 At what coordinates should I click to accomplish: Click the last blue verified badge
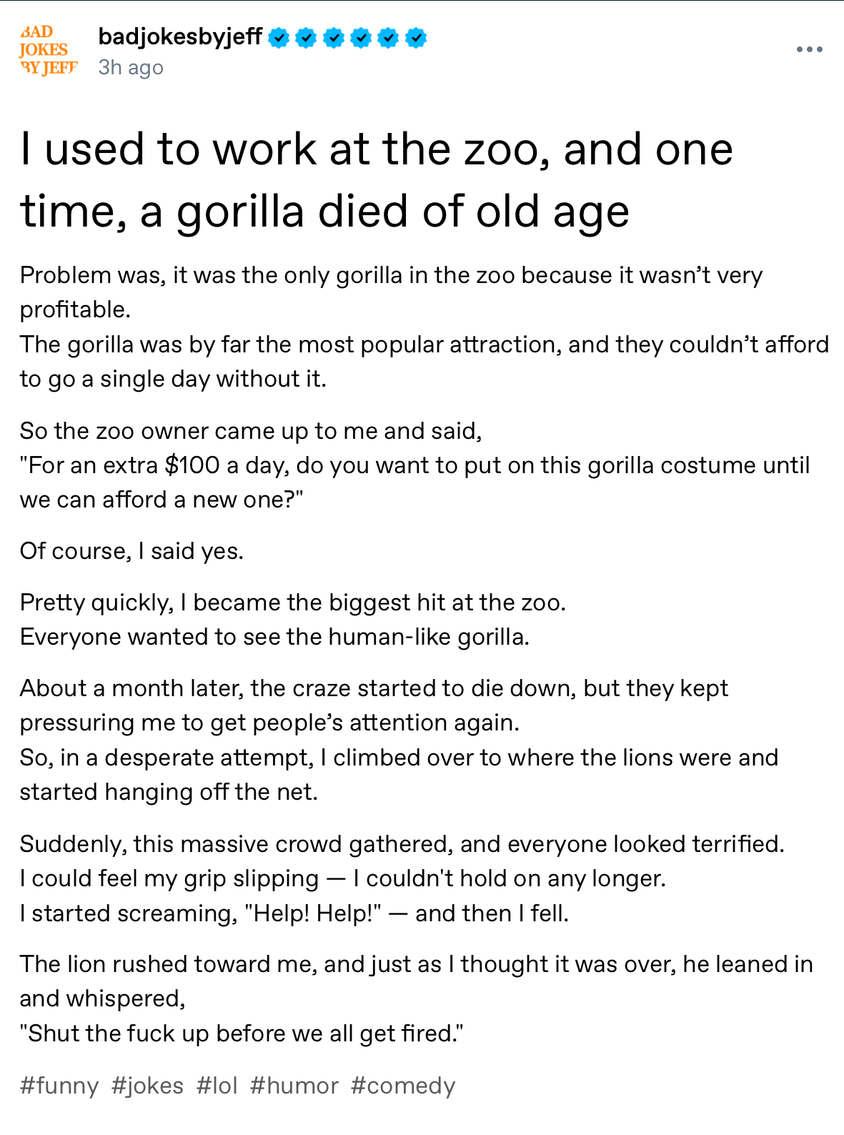(416, 37)
